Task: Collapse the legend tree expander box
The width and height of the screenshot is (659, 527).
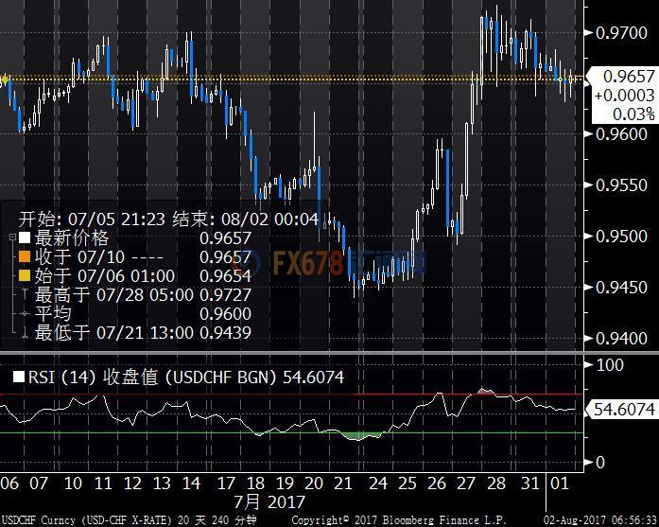Action: pos(11,238)
